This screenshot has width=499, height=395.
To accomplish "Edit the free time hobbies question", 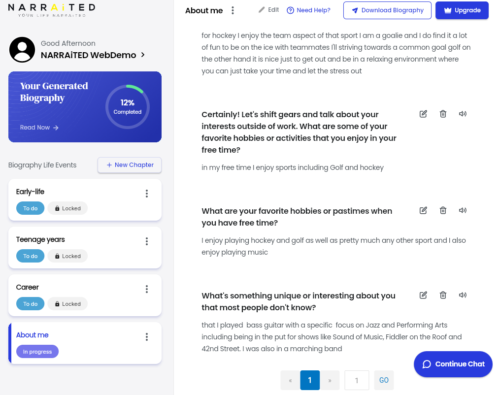I will point(423,114).
